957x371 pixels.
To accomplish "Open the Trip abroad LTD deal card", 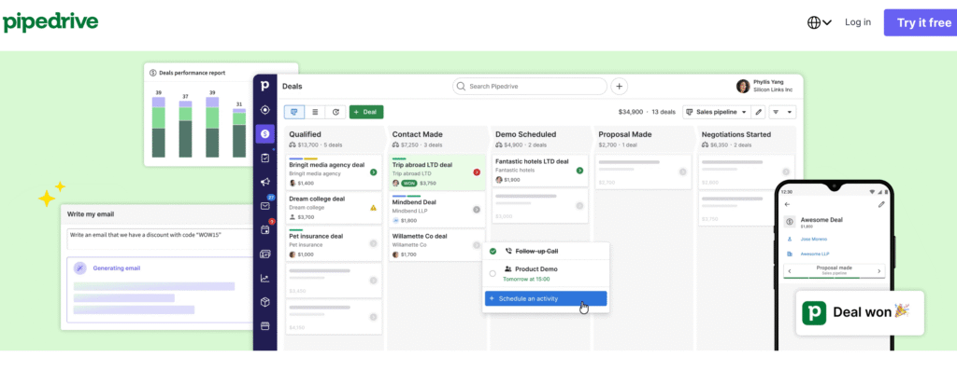I will (x=437, y=173).
